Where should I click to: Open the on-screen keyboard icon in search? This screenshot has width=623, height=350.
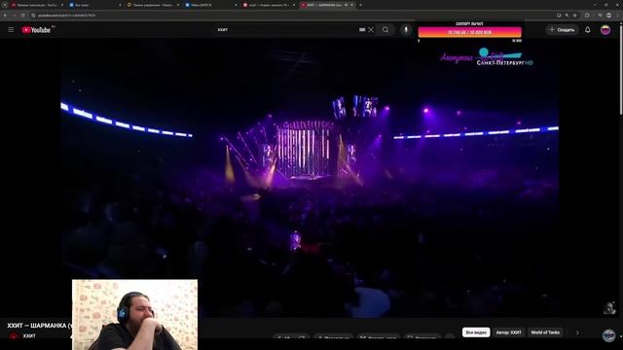362,30
